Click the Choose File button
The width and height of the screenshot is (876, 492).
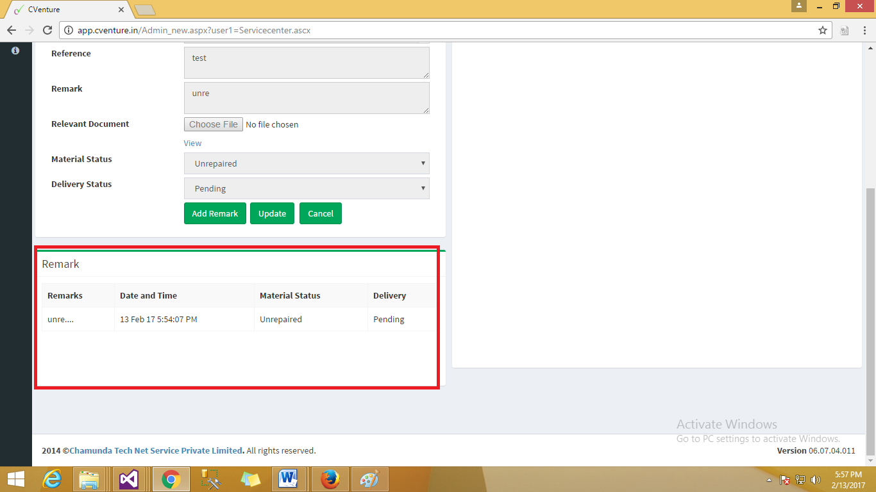coord(214,124)
